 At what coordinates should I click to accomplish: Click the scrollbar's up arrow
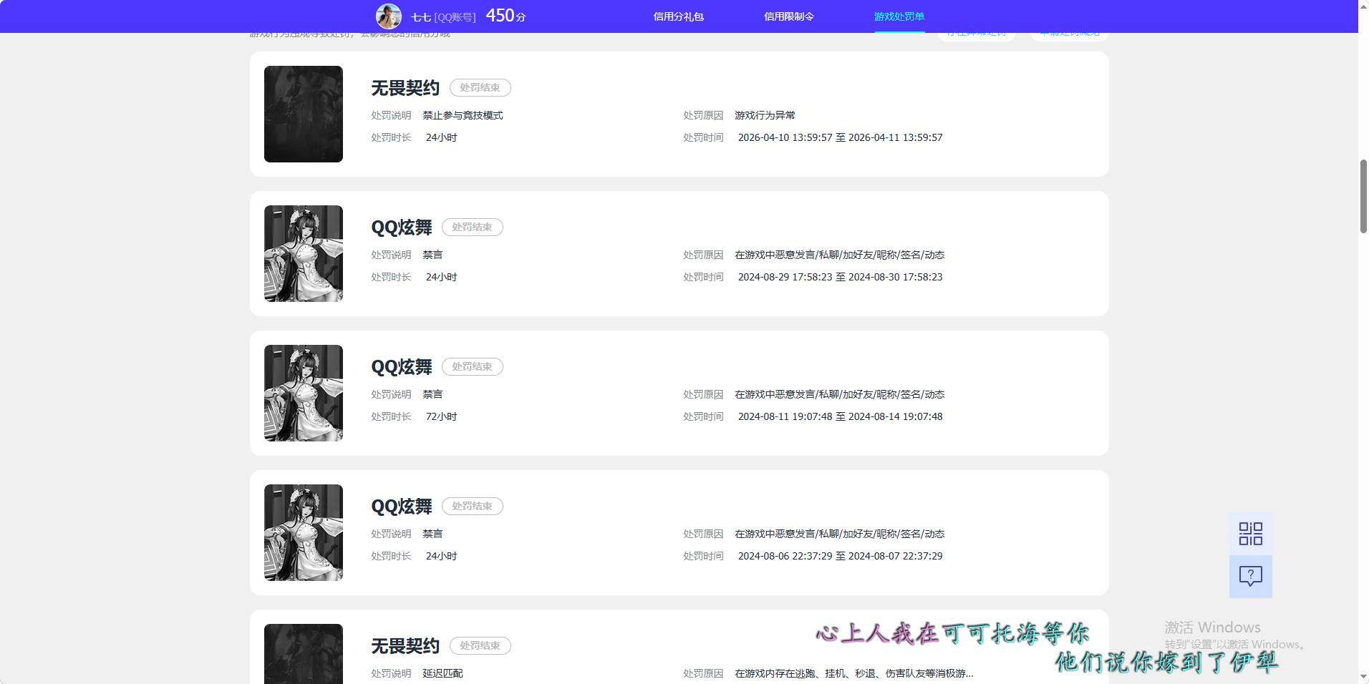coord(1363,6)
